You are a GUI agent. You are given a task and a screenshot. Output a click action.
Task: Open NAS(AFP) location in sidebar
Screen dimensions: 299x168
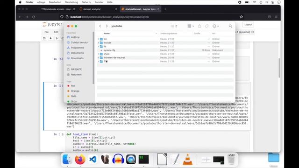[x=75, y=70]
